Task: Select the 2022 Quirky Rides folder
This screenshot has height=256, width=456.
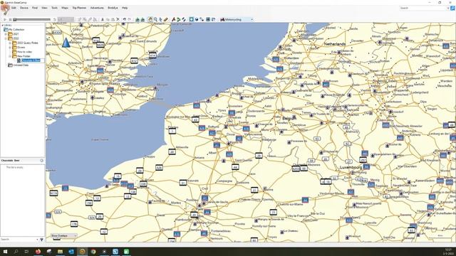Action: pos(28,43)
